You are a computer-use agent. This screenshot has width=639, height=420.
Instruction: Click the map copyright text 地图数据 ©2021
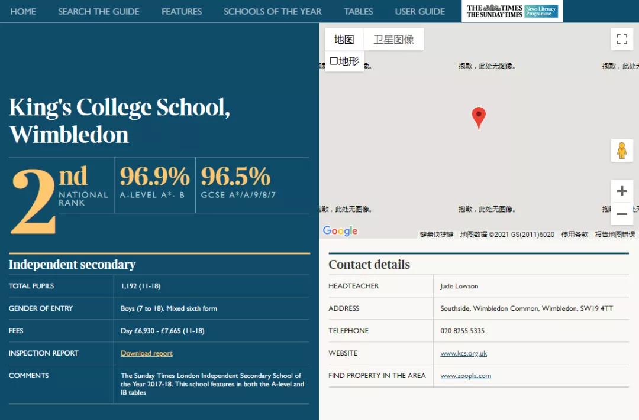tap(508, 235)
